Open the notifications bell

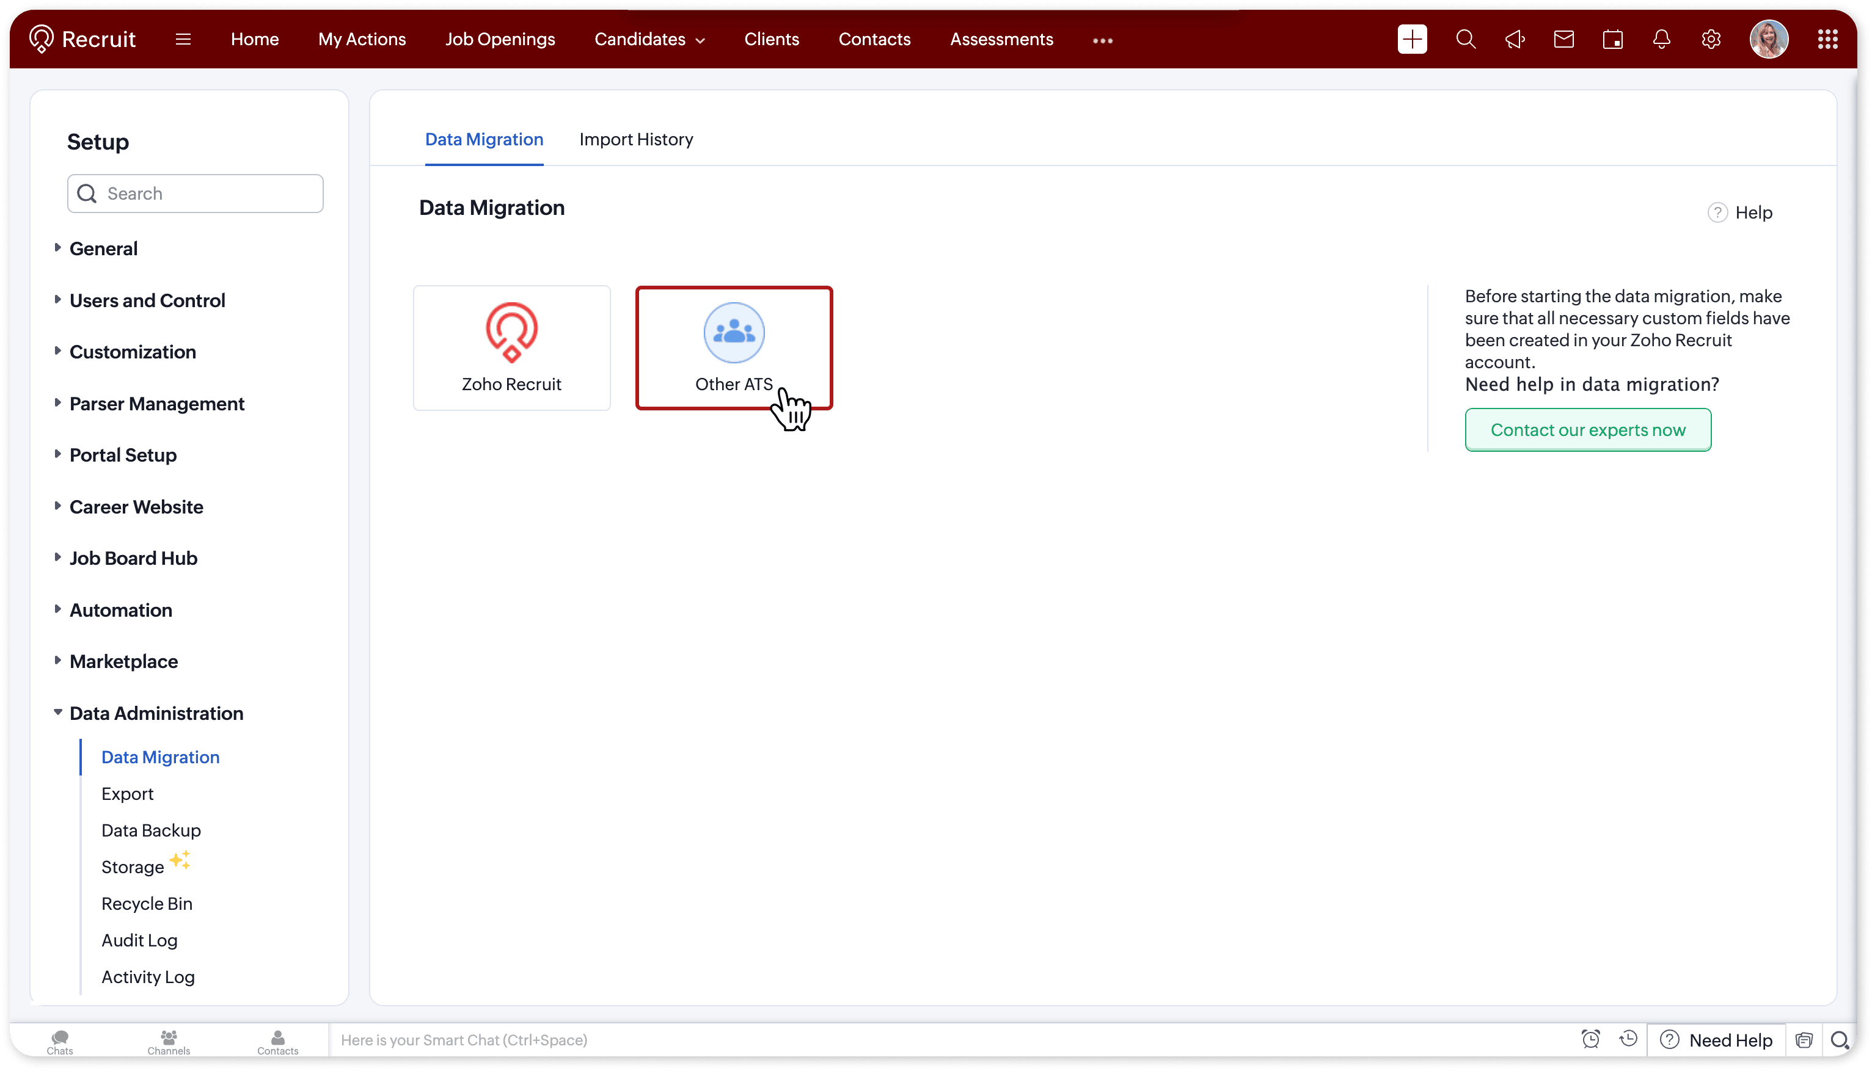tap(1661, 39)
